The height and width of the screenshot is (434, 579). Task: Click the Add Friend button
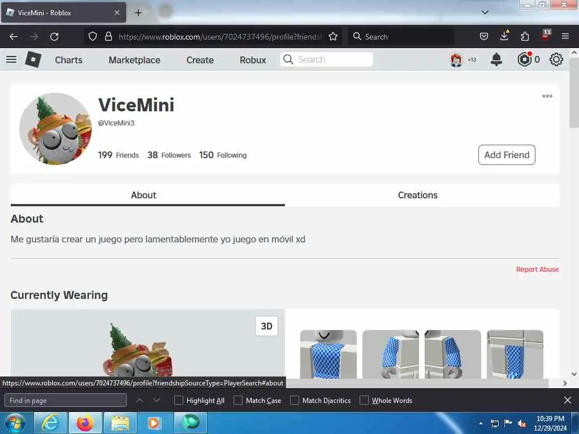507,155
